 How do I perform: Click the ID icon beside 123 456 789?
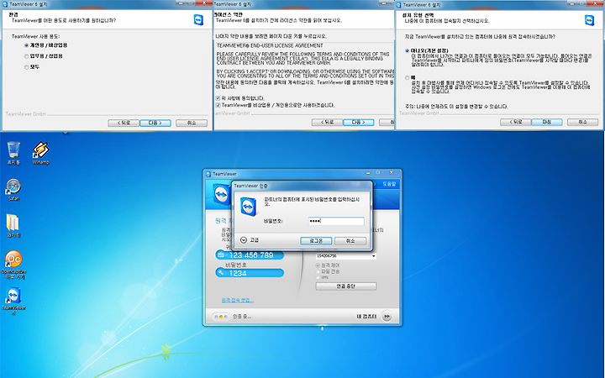221,255
